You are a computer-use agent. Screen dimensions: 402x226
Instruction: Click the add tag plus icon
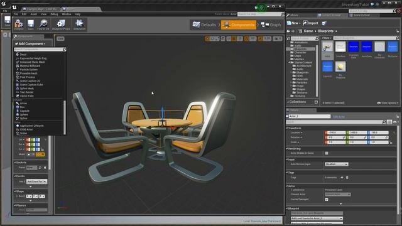(x=342, y=177)
